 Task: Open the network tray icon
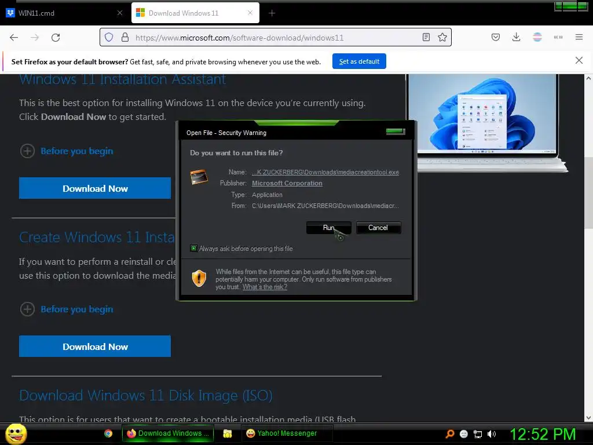[478, 434]
